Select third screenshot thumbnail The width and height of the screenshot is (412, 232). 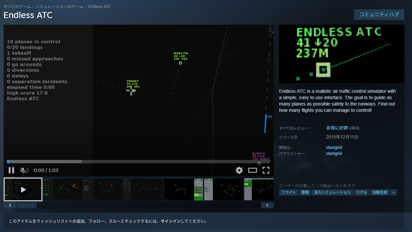point(103,190)
